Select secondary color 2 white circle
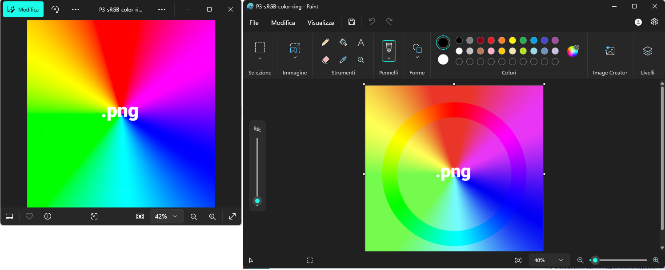 pyautogui.click(x=443, y=59)
